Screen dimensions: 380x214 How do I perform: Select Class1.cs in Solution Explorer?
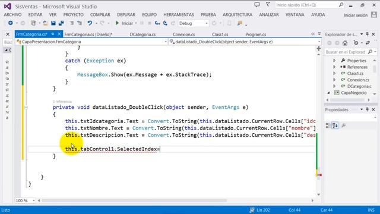point(355,73)
